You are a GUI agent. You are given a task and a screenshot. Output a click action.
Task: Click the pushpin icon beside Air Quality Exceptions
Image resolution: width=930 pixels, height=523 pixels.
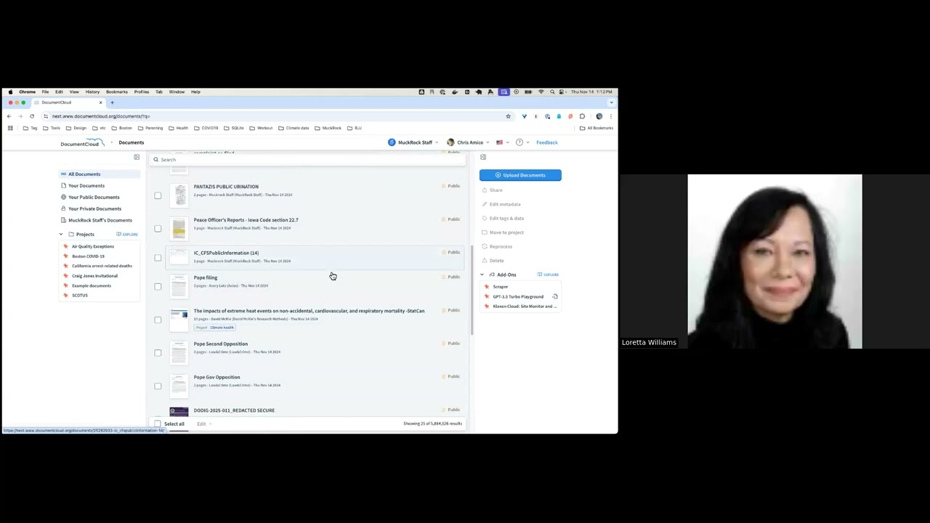tap(65, 246)
